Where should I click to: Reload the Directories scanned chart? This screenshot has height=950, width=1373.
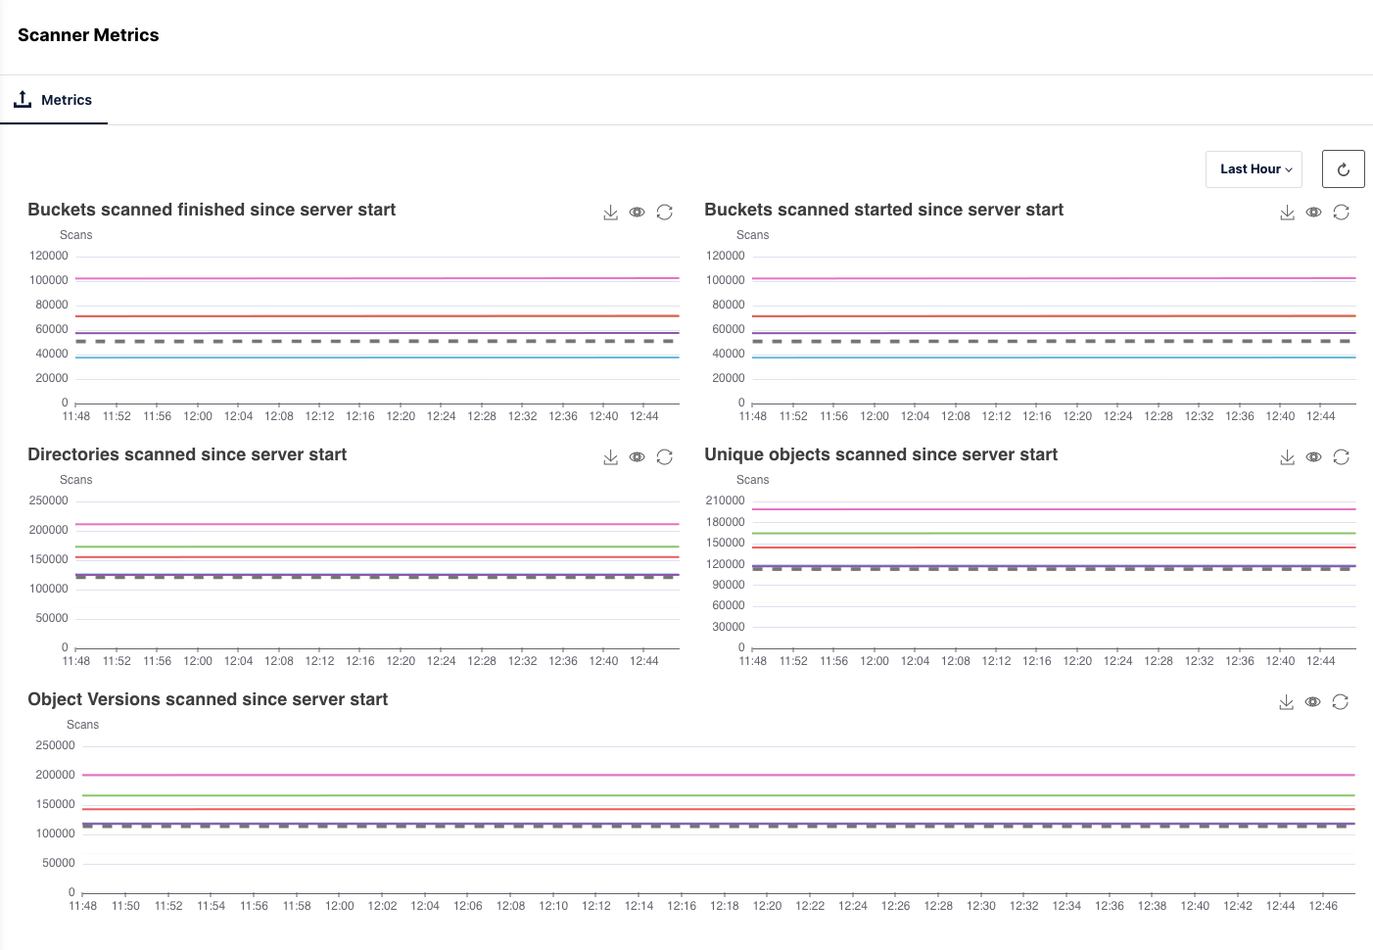pos(664,457)
